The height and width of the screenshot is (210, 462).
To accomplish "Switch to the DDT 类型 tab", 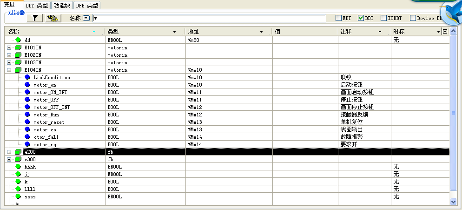I will pyautogui.click(x=37, y=5).
